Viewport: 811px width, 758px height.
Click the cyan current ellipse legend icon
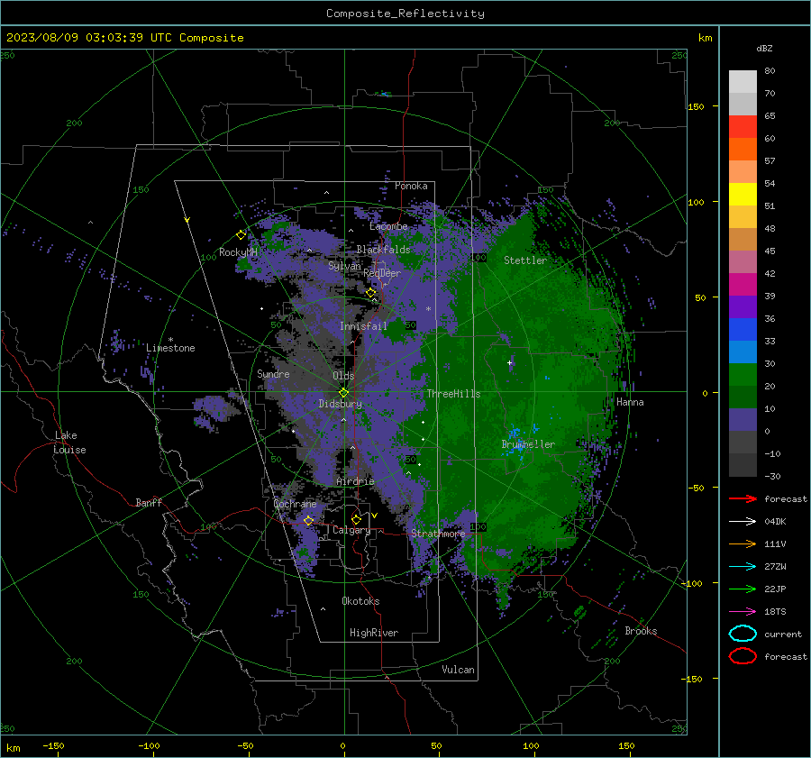743,634
